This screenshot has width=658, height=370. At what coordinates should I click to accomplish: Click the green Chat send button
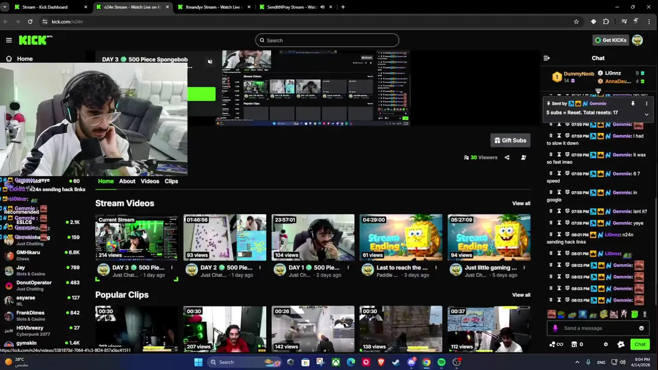(x=640, y=344)
